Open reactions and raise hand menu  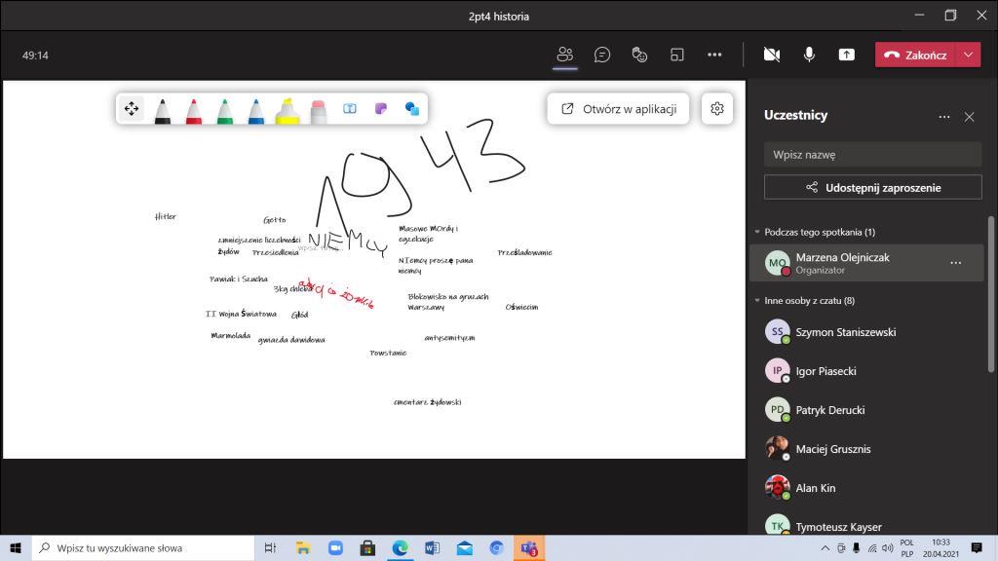(x=640, y=56)
